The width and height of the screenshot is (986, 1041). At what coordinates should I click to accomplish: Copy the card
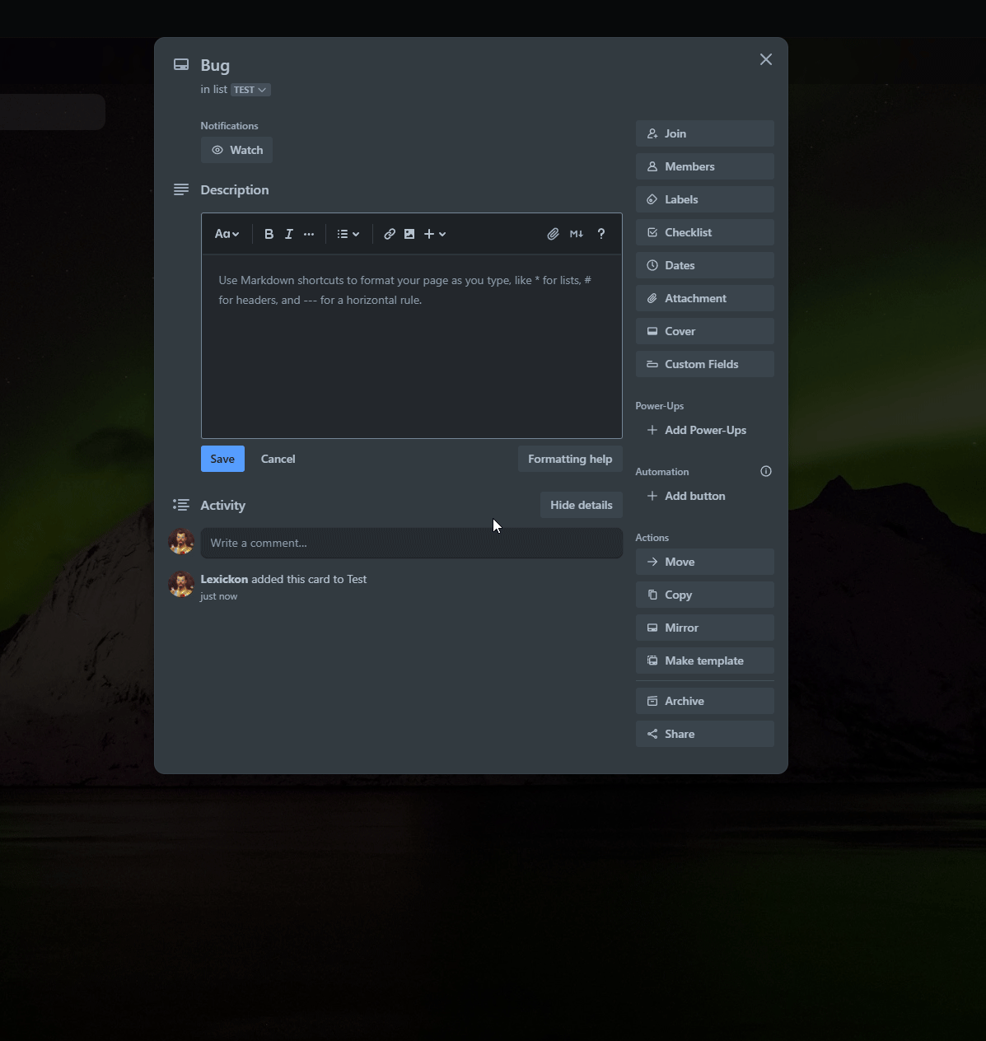tap(705, 595)
